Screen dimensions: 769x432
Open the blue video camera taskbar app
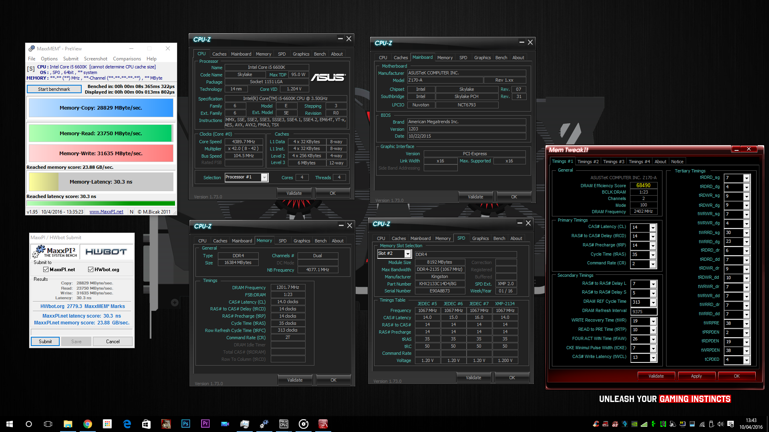[225, 424]
